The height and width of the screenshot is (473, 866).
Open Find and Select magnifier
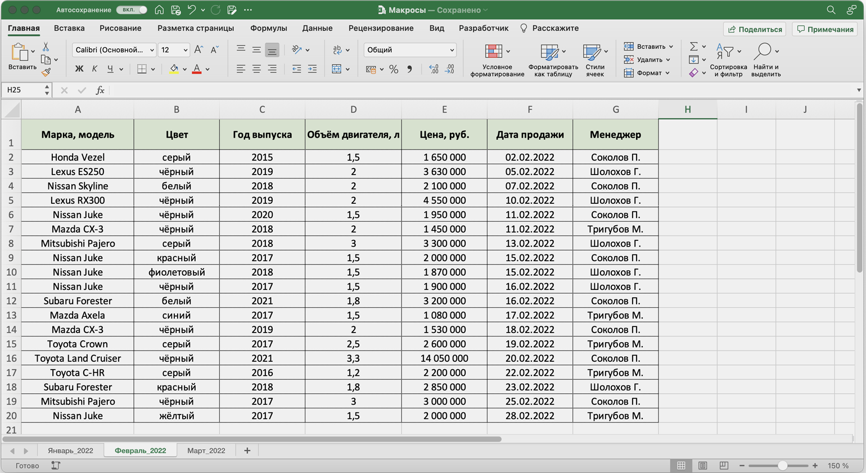[x=763, y=51]
